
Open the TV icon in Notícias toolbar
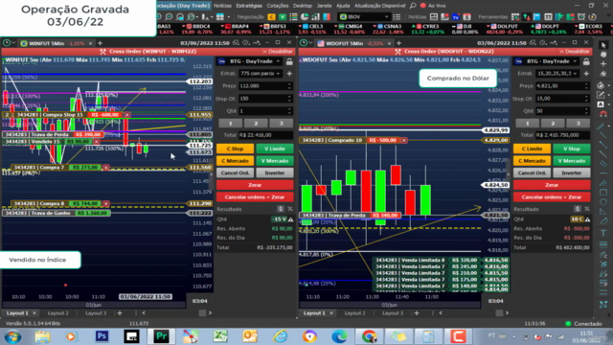click(x=456, y=17)
